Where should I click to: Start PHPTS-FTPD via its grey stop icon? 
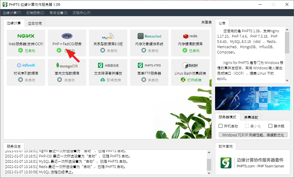143,80
